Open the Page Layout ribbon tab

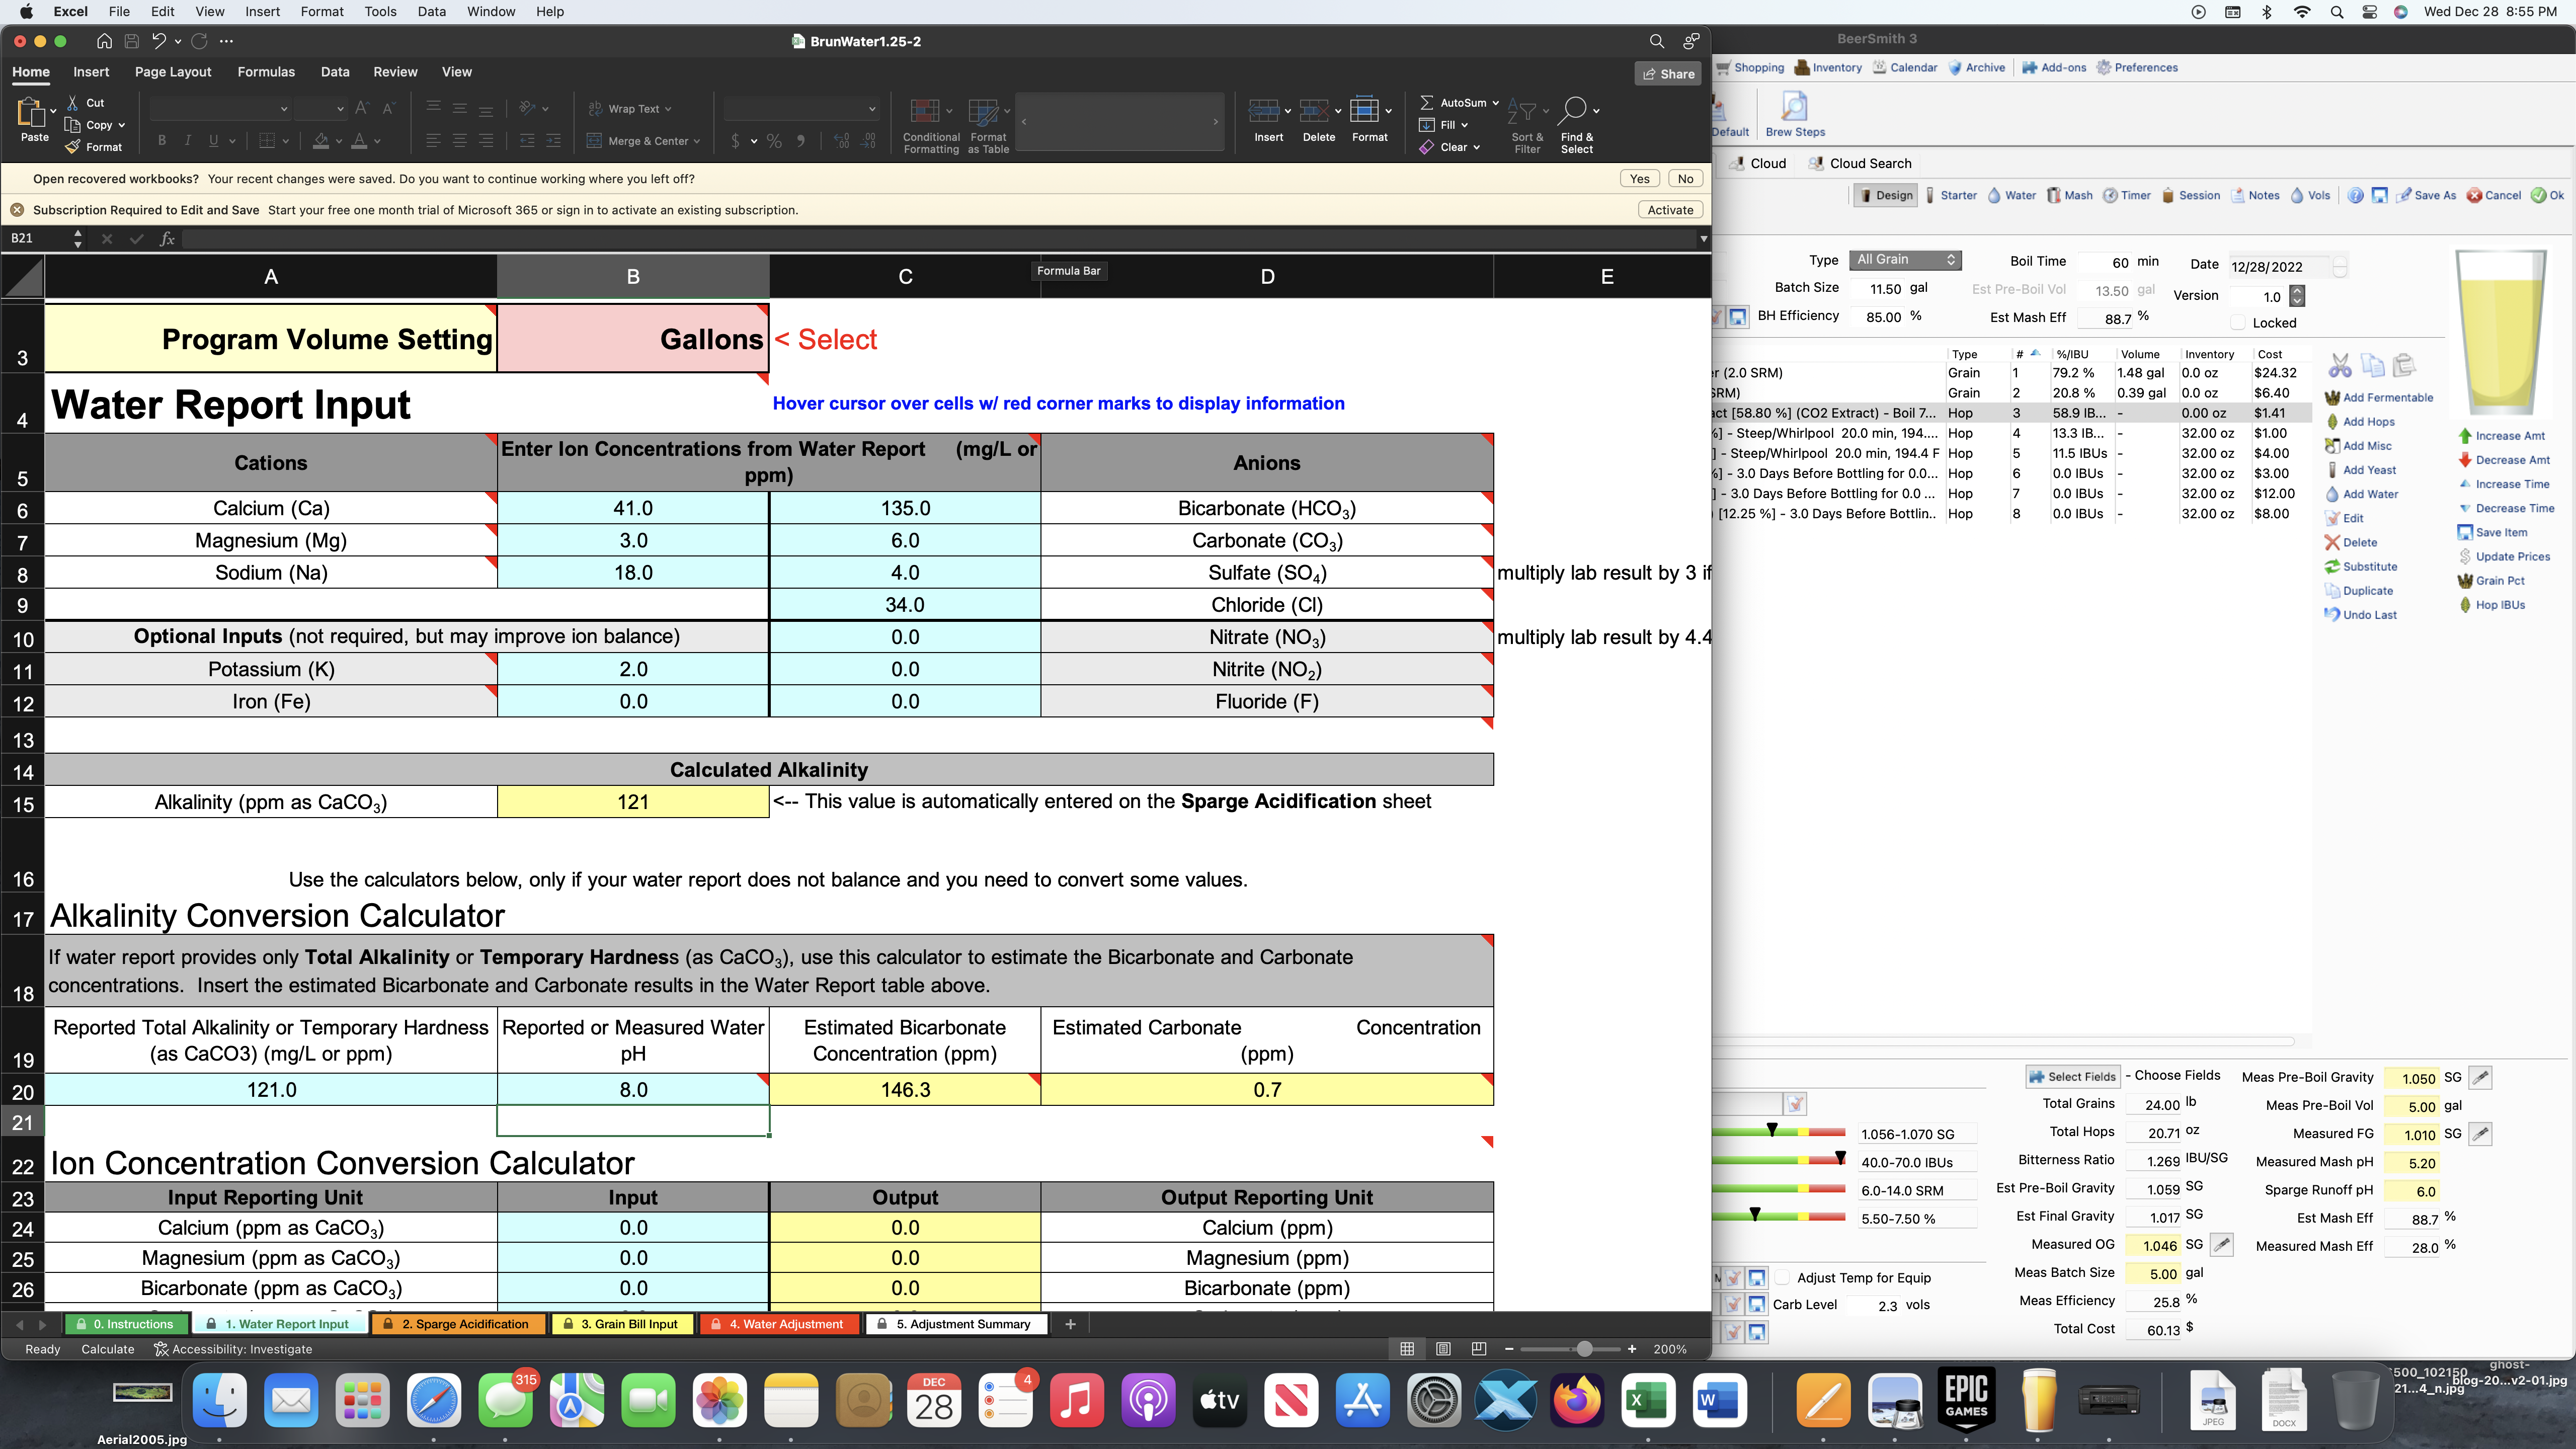(x=173, y=72)
